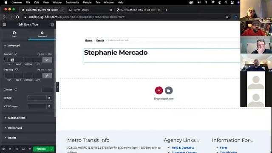Screen dimensions: 272x153
Task: Open Responsive Mode device icon
Action: pos(23,149)
